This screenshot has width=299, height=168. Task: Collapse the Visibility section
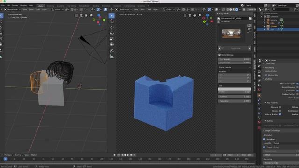[263, 79]
